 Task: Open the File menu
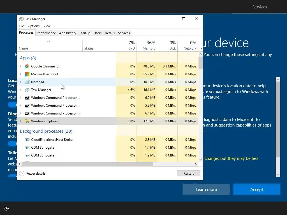pos(21,26)
